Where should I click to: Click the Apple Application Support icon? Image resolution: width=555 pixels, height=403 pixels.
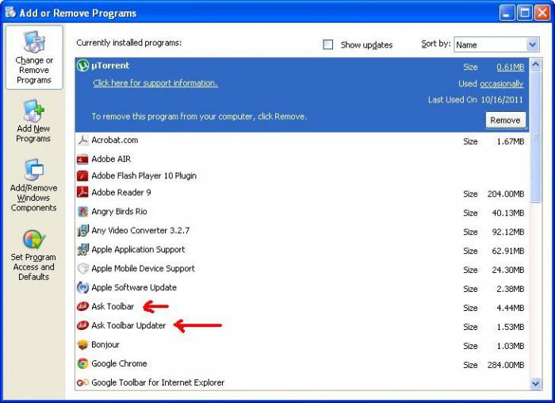coord(82,250)
